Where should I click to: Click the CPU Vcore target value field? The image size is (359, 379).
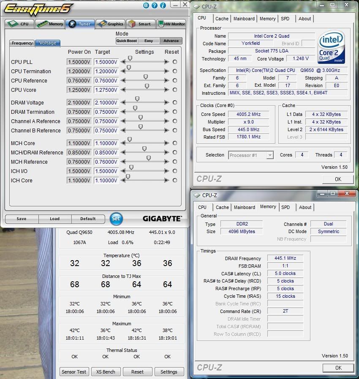106,90
